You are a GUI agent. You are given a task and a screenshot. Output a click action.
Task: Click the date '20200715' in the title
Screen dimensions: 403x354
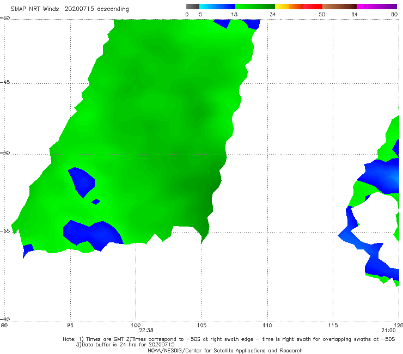[79, 9]
